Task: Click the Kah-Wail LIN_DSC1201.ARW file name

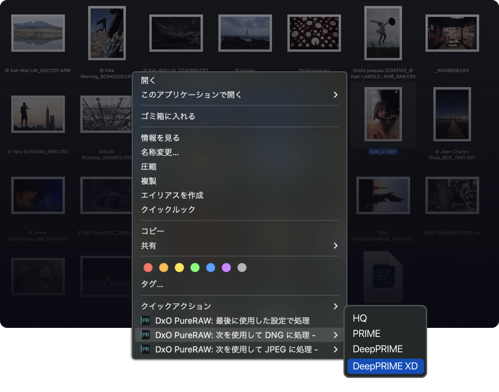Action: click(38, 70)
